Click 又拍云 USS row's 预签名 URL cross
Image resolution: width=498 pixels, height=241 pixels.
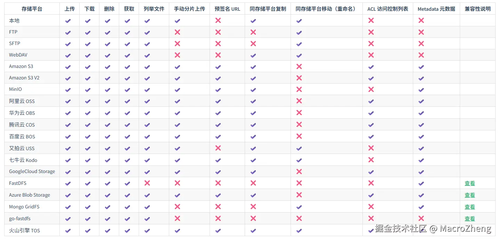pyautogui.click(x=218, y=148)
